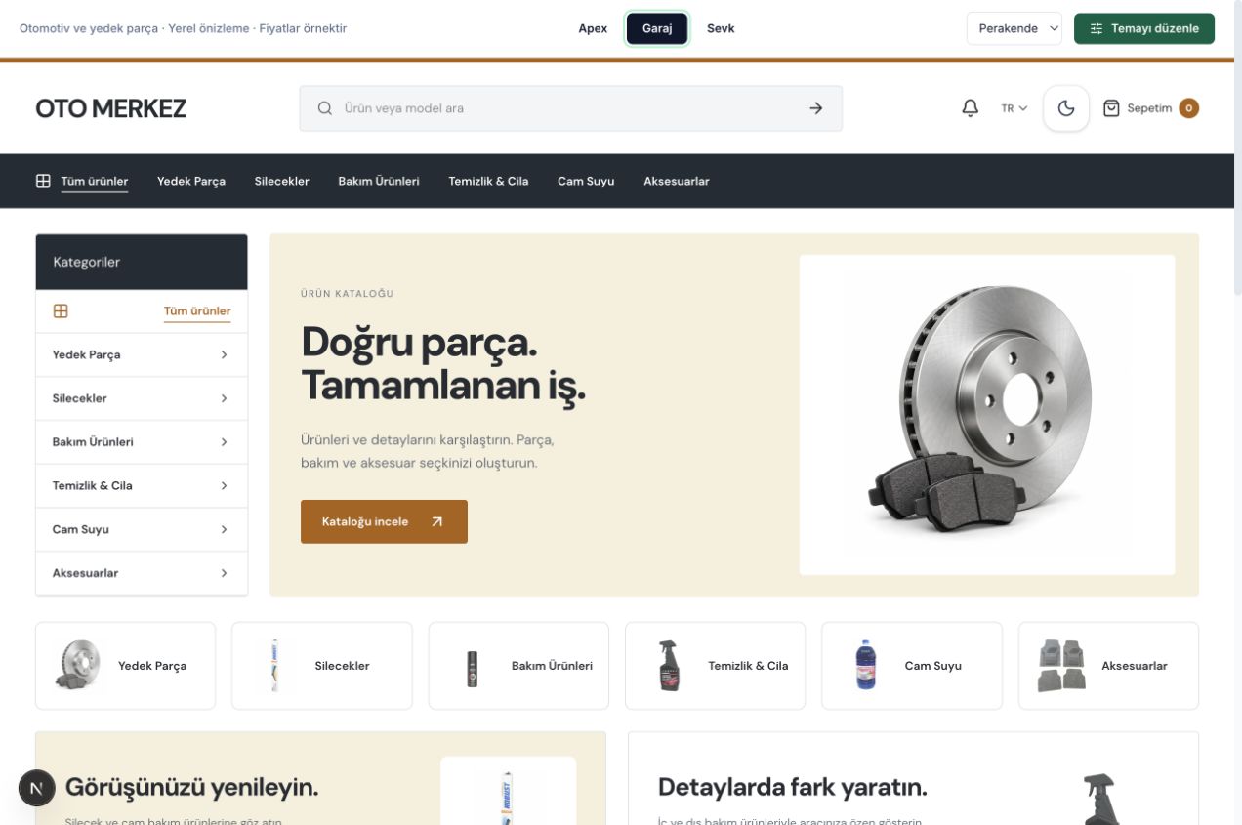This screenshot has width=1242, height=825.
Task: Click the Görüşünüzü yenileyin heading
Action: tap(191, 787)
